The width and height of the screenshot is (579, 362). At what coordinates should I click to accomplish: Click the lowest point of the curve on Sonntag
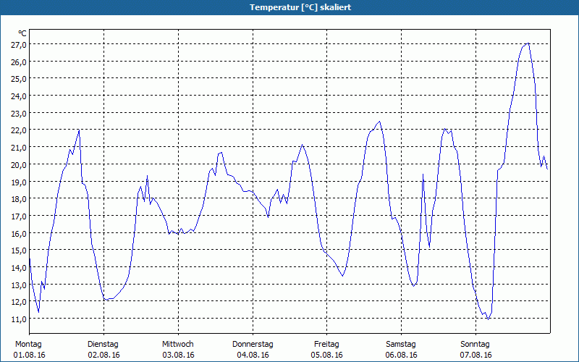point(488,319)
